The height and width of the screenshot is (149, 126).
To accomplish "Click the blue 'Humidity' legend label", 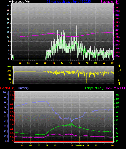I will (23, 88).
